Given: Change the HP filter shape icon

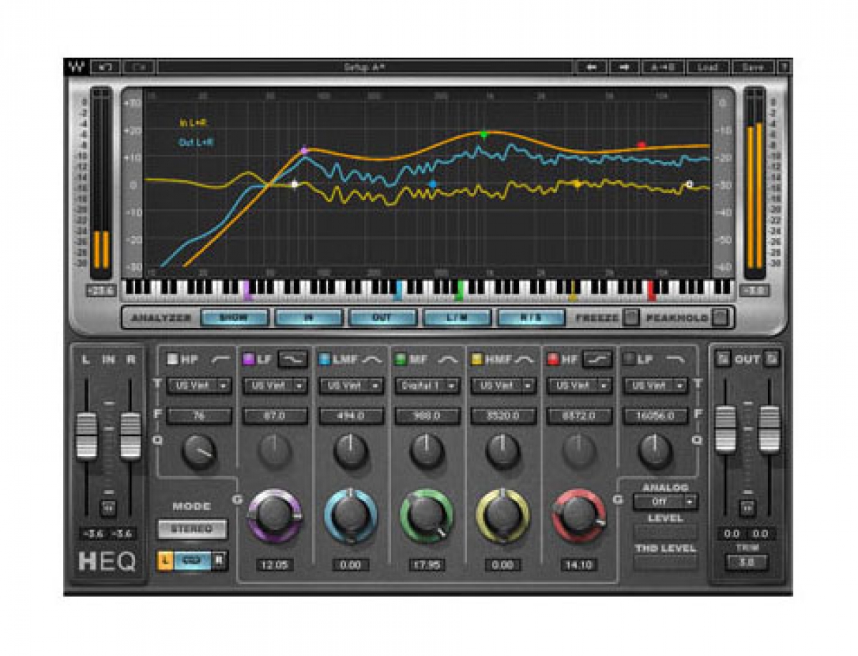Looking at the screenshot, I should (221, 359).
